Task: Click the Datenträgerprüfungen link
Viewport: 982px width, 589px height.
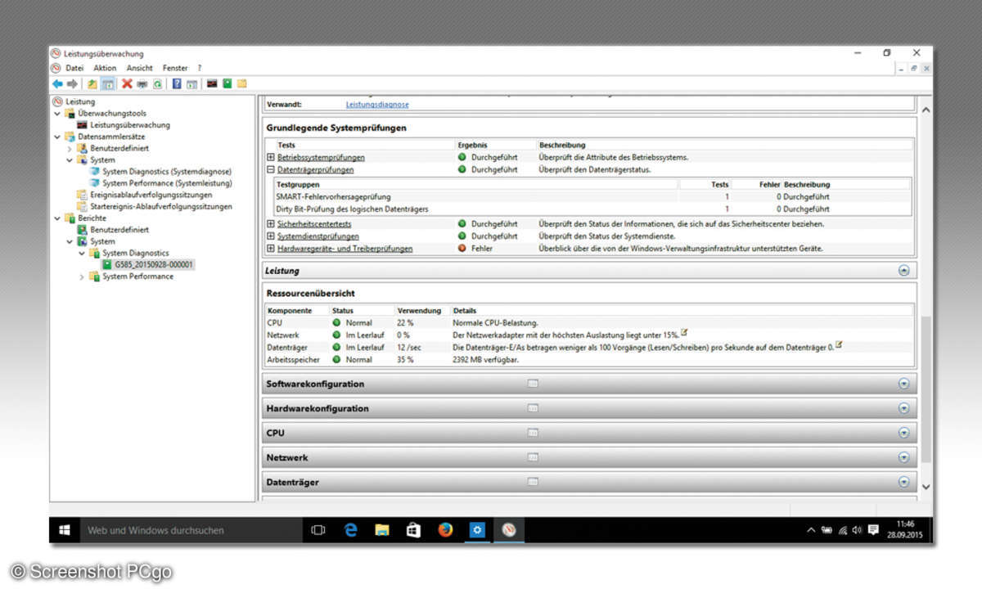Action: [x=315, y=169]
